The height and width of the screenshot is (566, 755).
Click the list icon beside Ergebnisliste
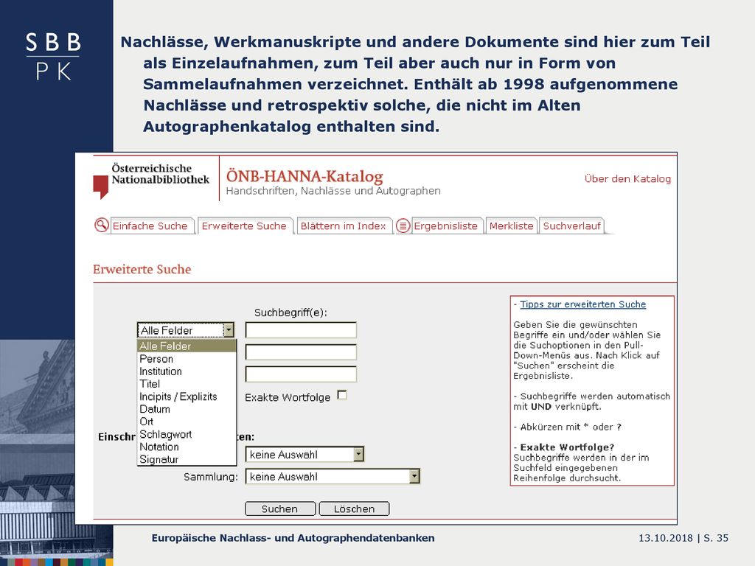coord(403,226)
